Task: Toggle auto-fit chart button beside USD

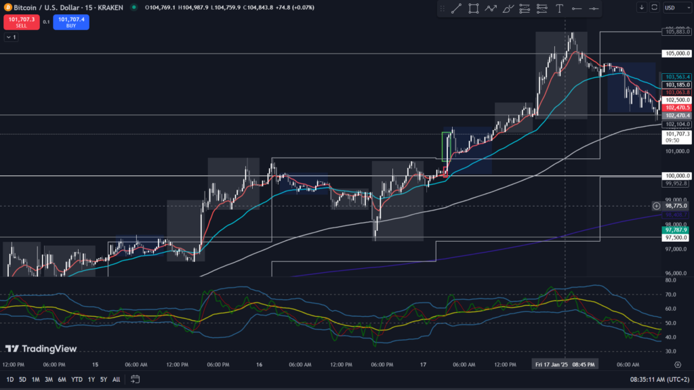Action: click(x=654, y=7)
